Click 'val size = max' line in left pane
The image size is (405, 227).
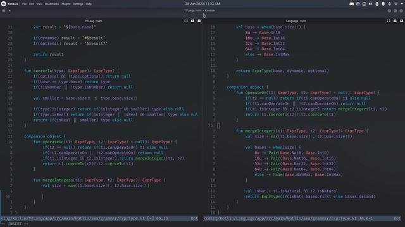[96, 185]
